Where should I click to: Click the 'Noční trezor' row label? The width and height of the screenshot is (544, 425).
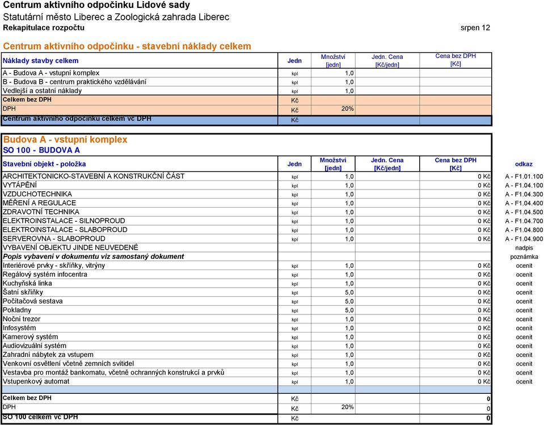click(22, 319)
